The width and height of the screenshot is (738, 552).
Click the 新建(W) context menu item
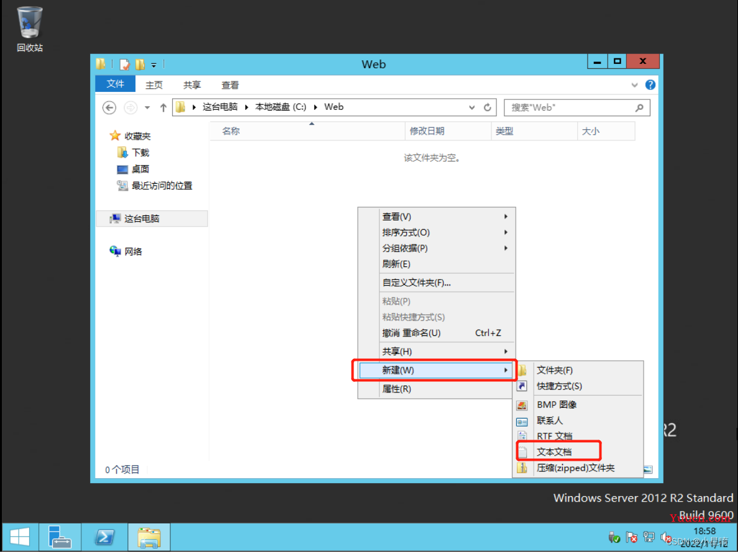436,370
